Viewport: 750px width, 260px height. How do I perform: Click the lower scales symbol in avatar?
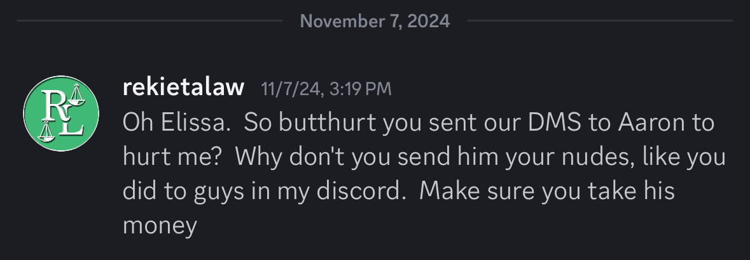point(46,131)
